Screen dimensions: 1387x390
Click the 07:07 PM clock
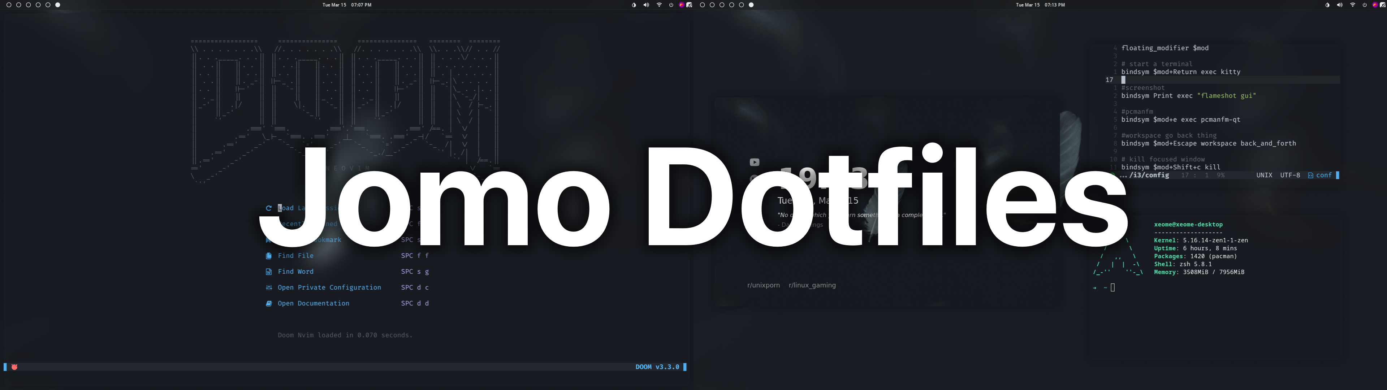(x=361, y=5)
